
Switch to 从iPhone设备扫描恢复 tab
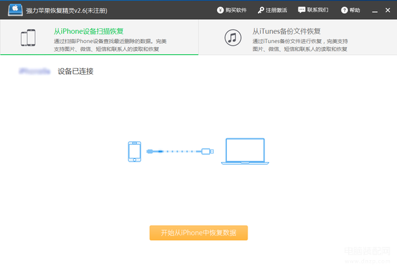coord(99,37)
